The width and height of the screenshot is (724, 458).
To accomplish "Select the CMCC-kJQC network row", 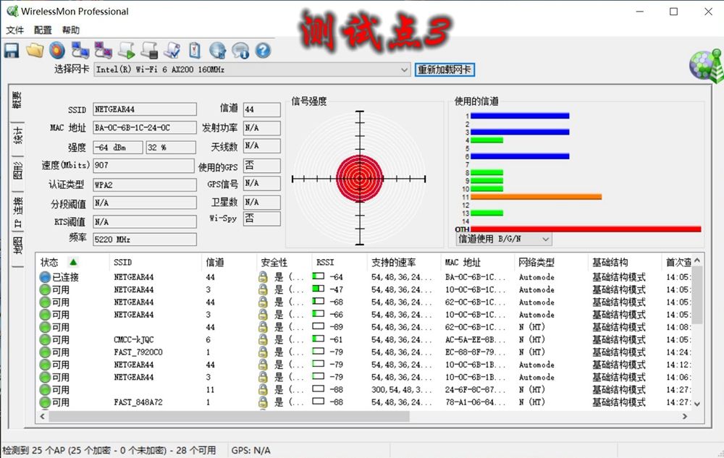I will pos(365,339).
